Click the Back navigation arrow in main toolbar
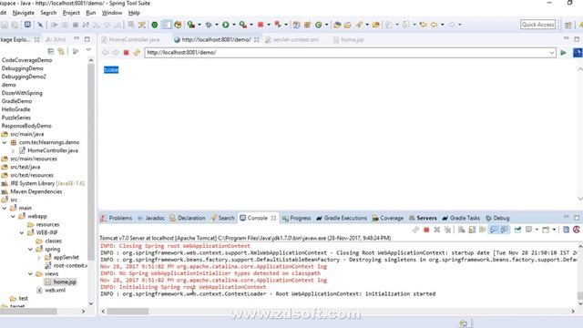 point(434,25)
